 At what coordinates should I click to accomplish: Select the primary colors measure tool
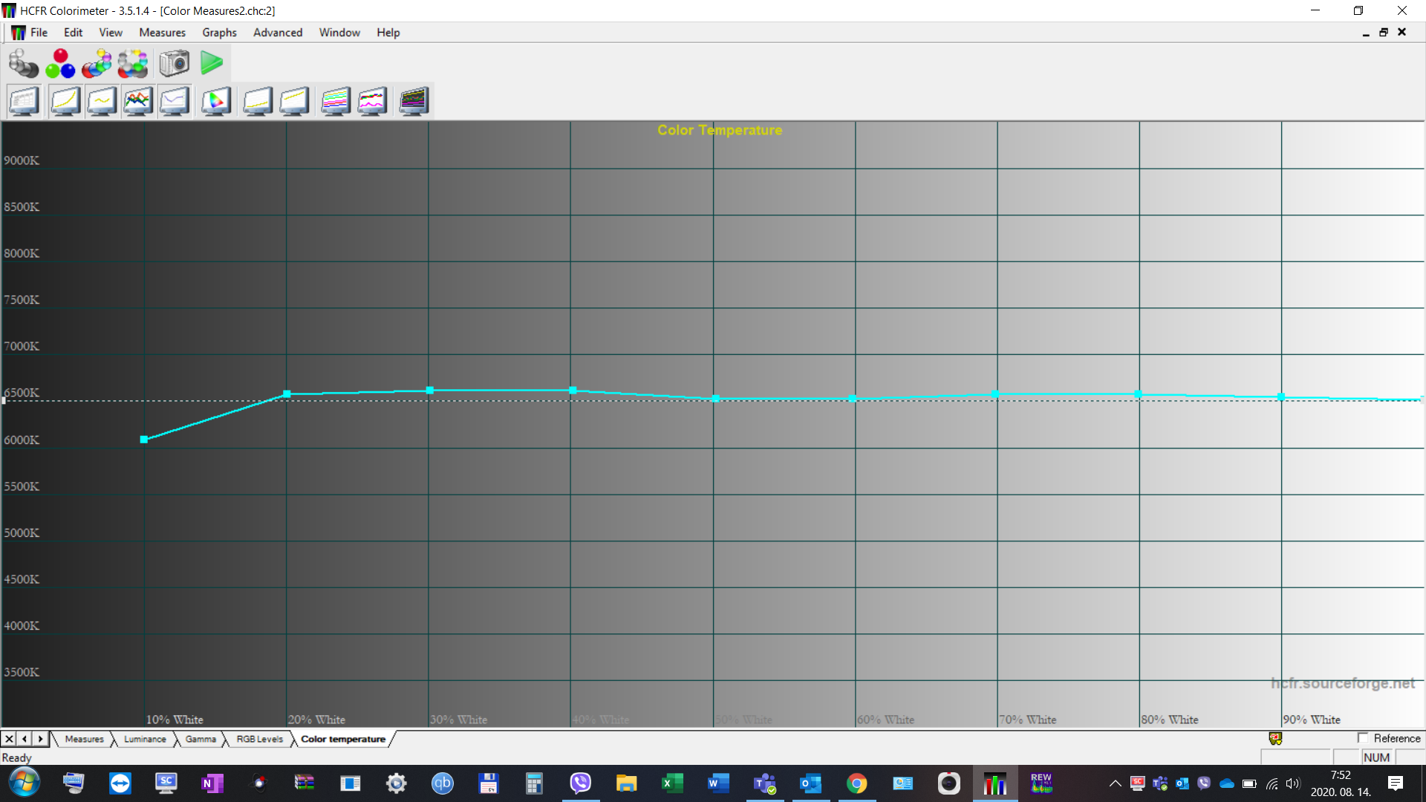click(x=59, y=63)
